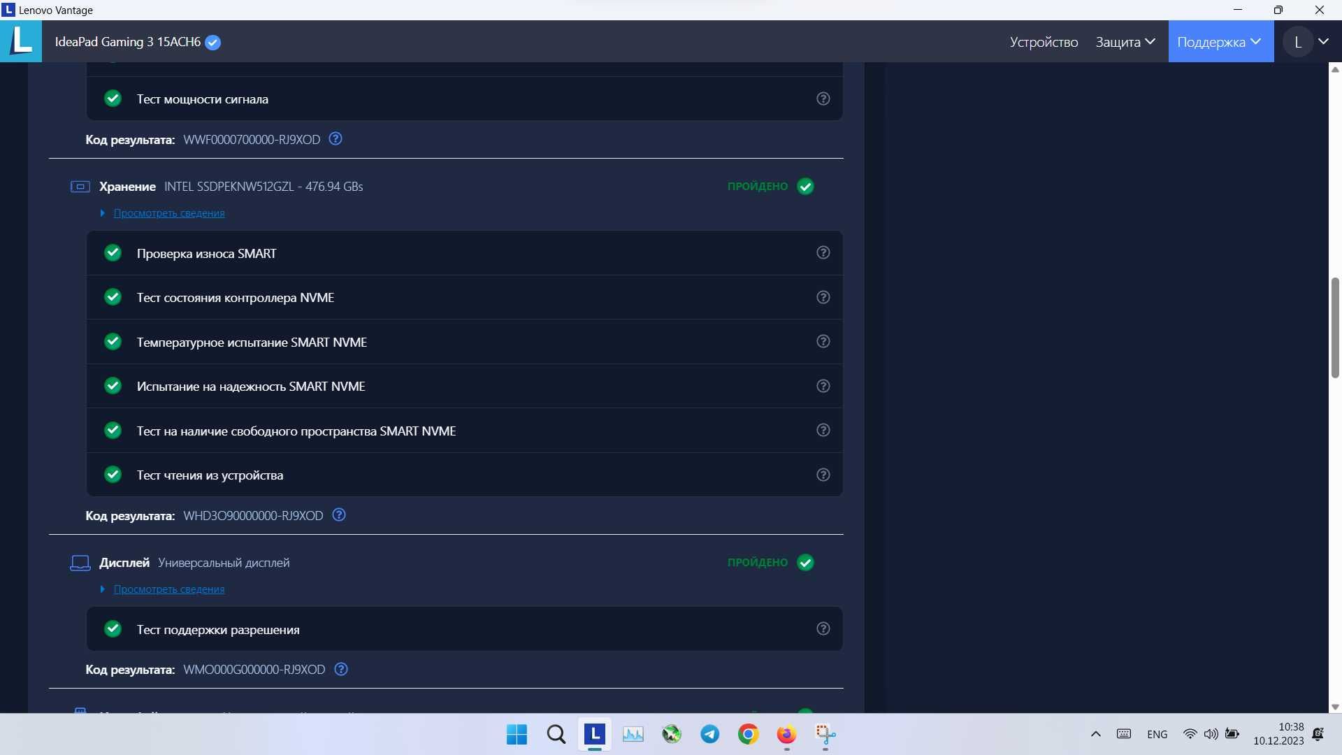The image size is (1342, 755).
Task: Click the vertical scrollbar thumb
Action: tap(1335, 328)
